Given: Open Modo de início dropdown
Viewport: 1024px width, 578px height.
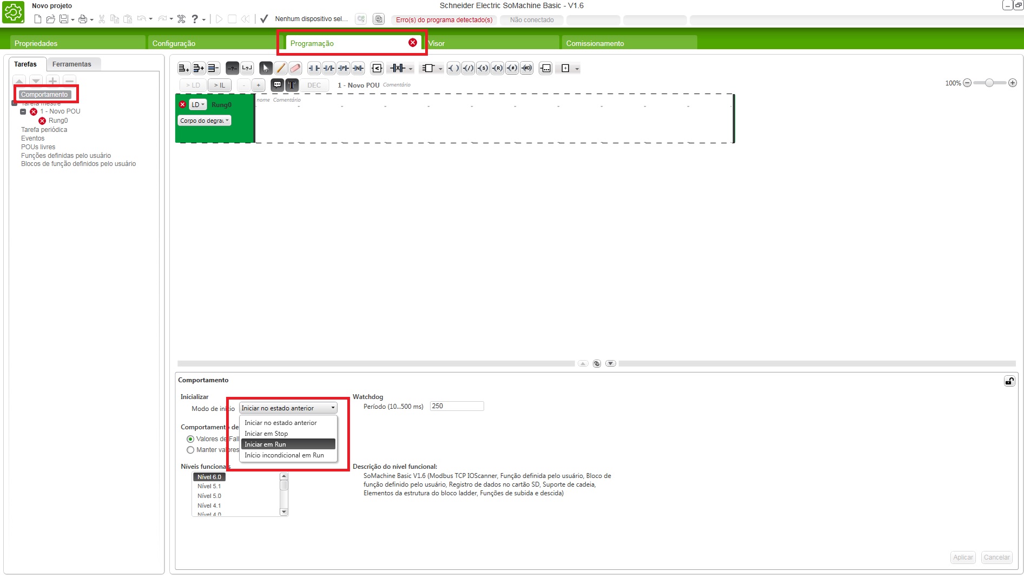Looking at the screenshot, I should coord(288,408).
